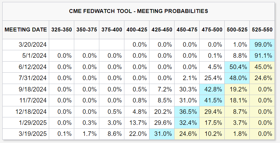Select the 450-475 column header
This screenshot has height=143, width=280.
pos(187,30)
